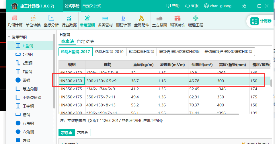This screenshot has width=275, height=144.
Task: Switch to the 自定义法 tab
Action: tap(85, 42)
